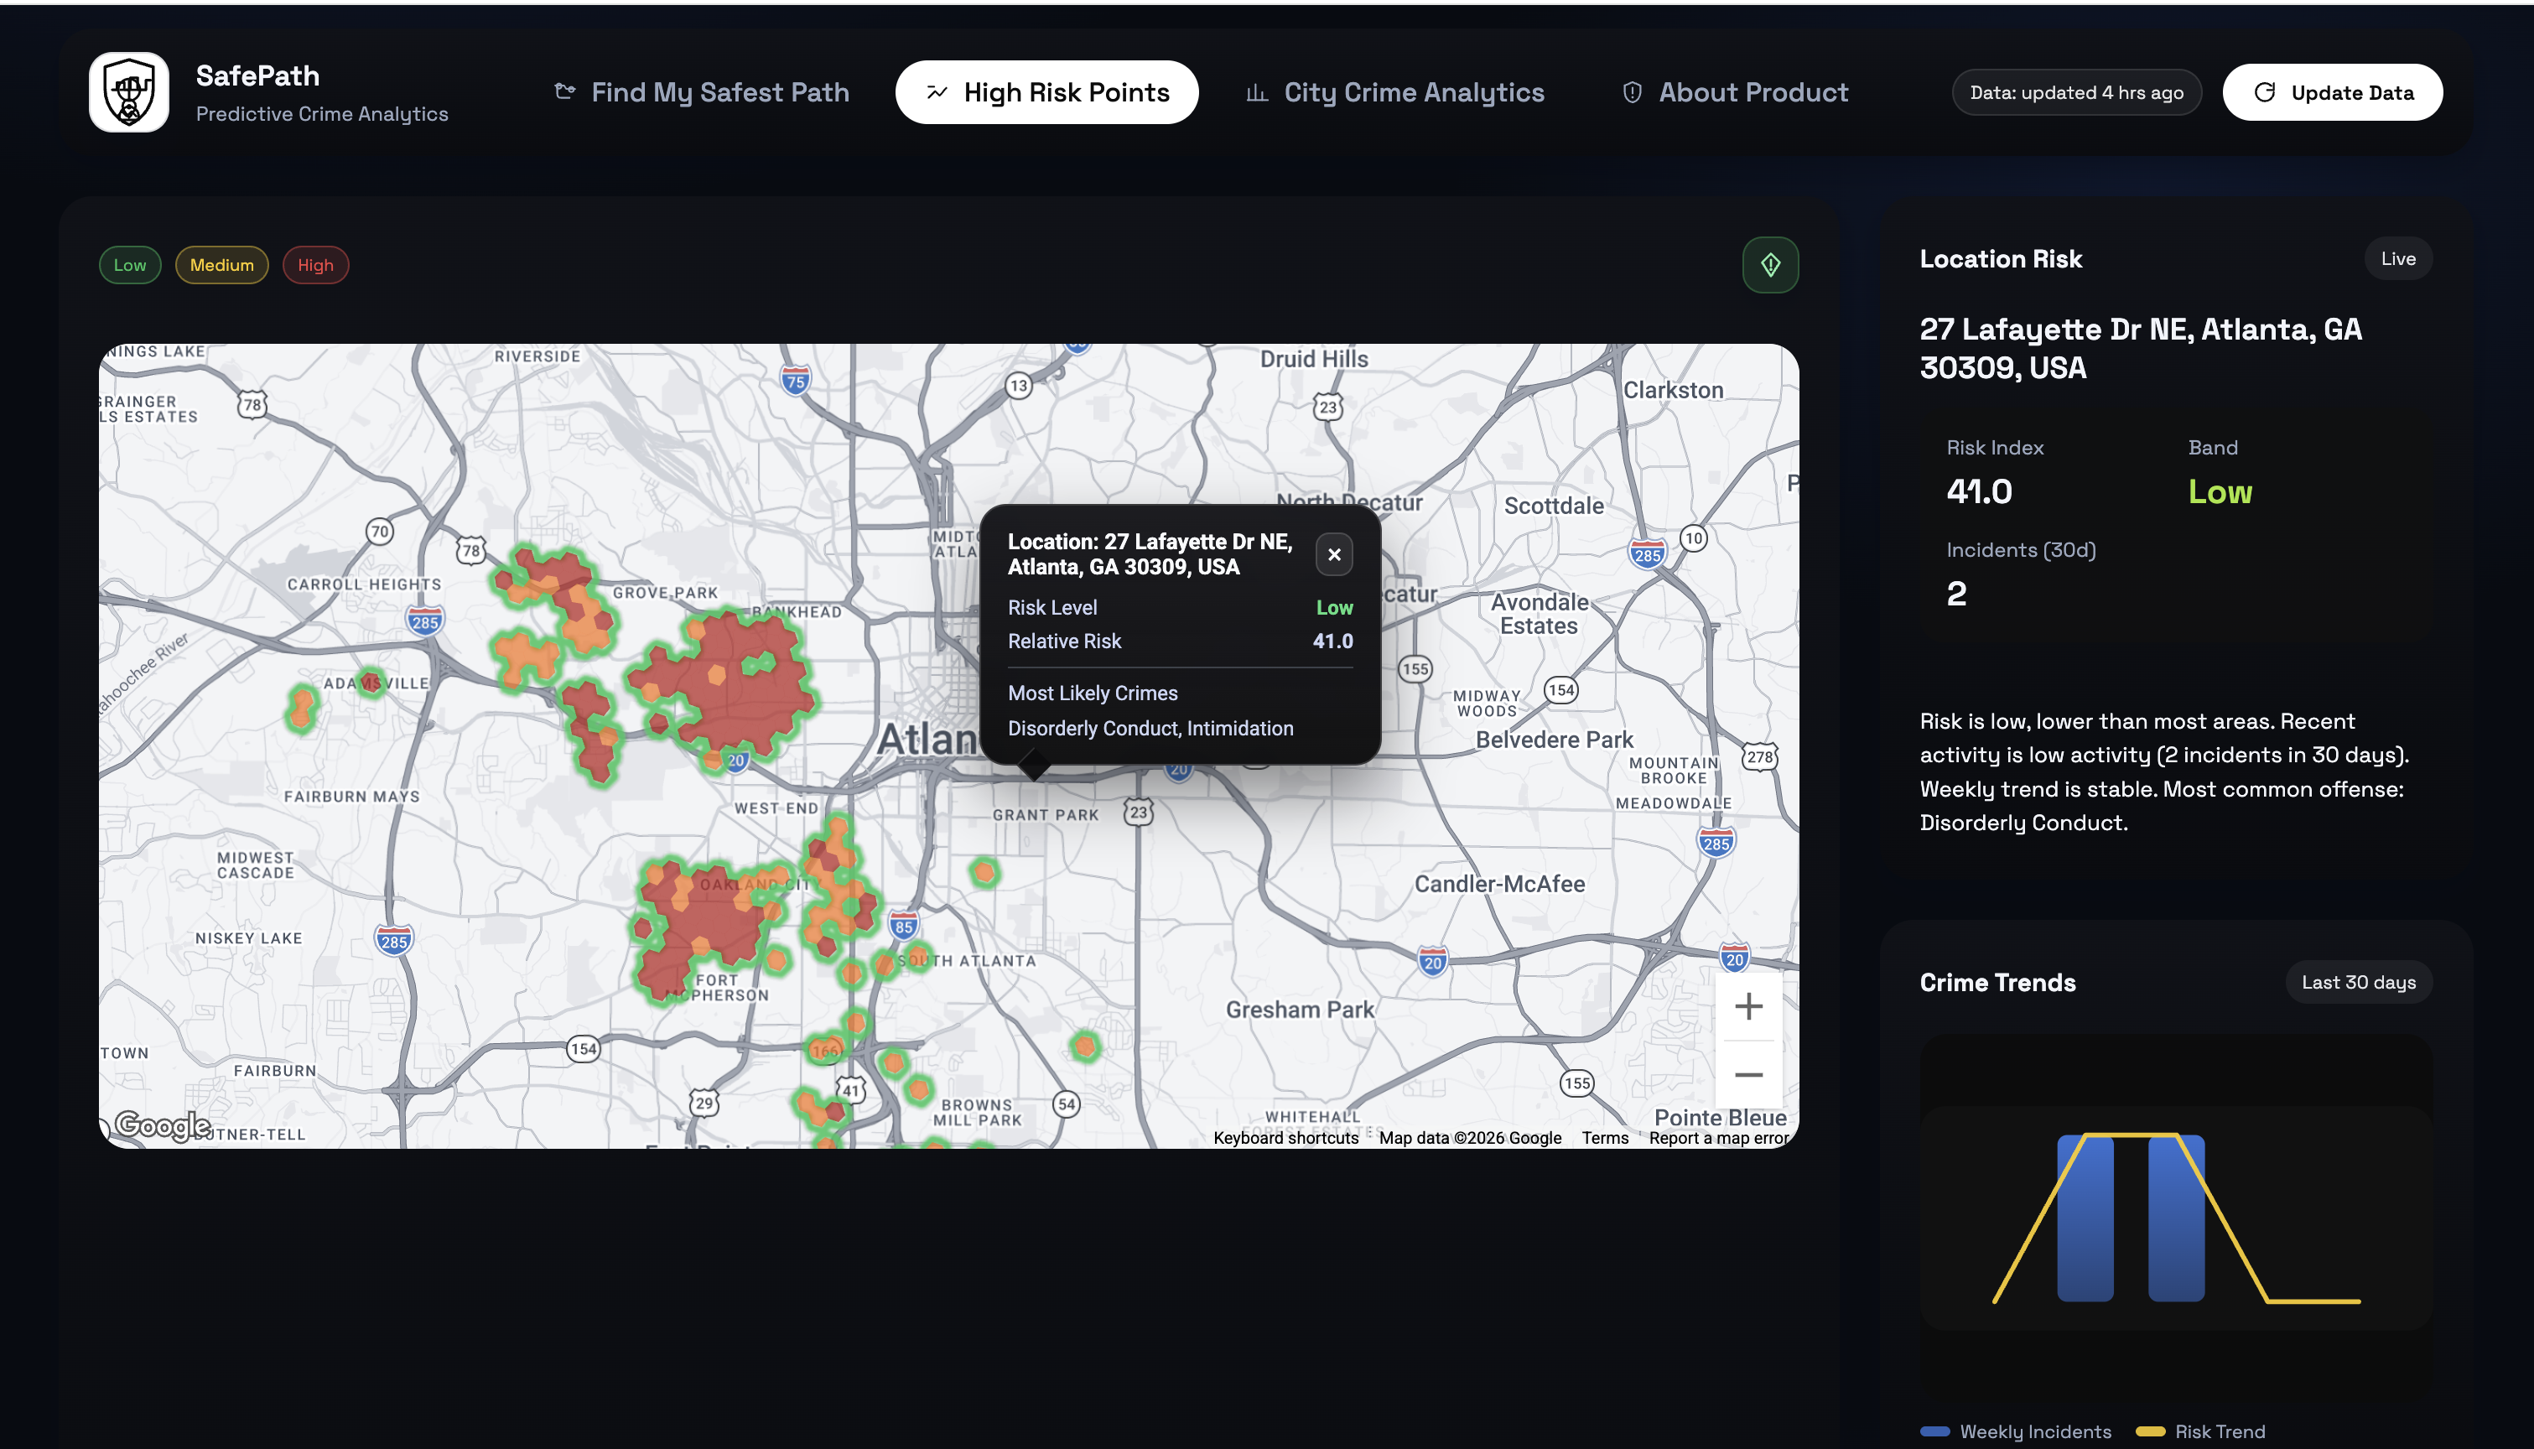Switch to About Product tab
This screenshot has height=1449, width=2534.
pos(1734,92)
